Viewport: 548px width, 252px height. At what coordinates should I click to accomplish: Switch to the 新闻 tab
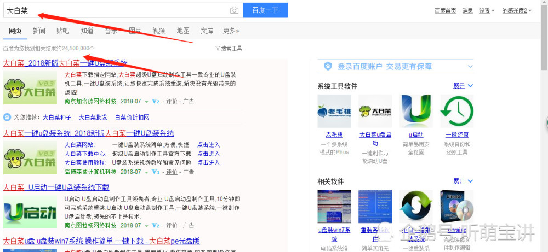39,31
